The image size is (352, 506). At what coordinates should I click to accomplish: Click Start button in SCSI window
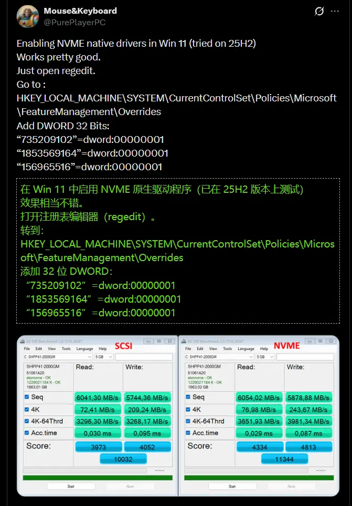point(71,487)
